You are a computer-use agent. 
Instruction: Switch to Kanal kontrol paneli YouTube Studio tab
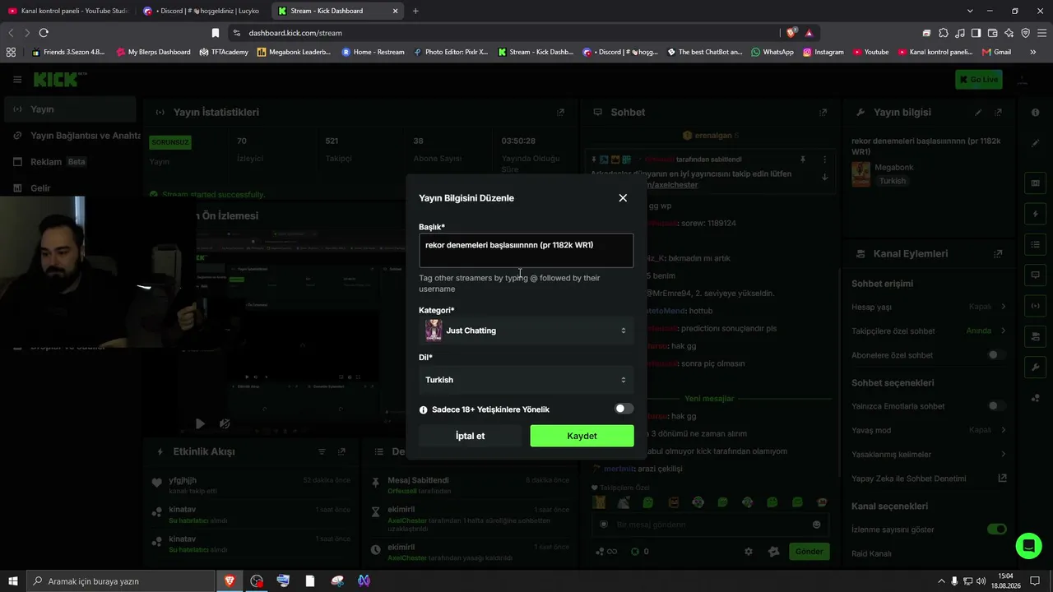click(x=68, y=11)
